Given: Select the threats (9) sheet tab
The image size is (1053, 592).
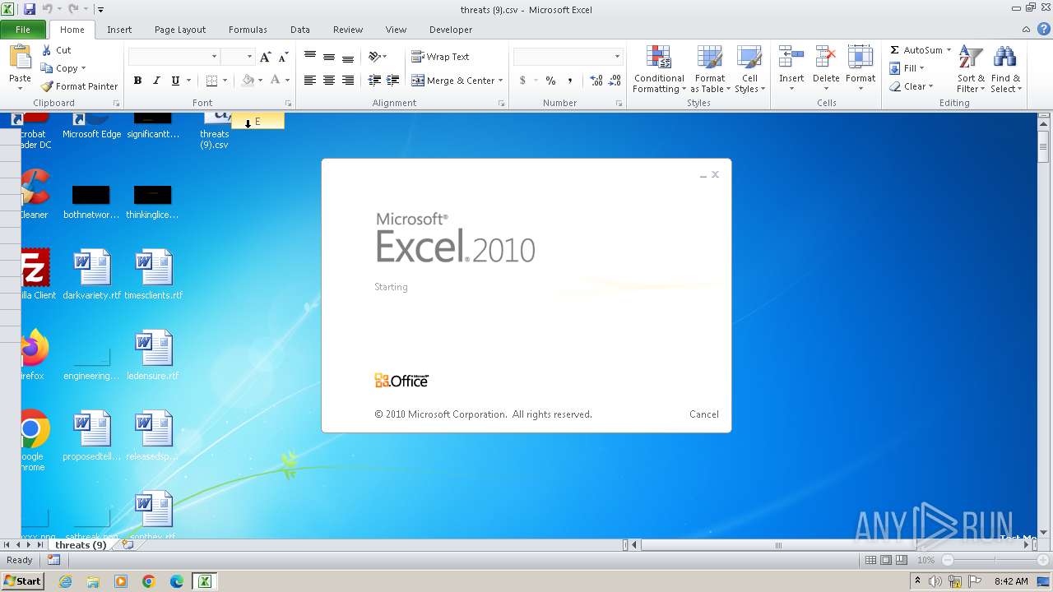Looking at the screenshot, I should point(81,545).
